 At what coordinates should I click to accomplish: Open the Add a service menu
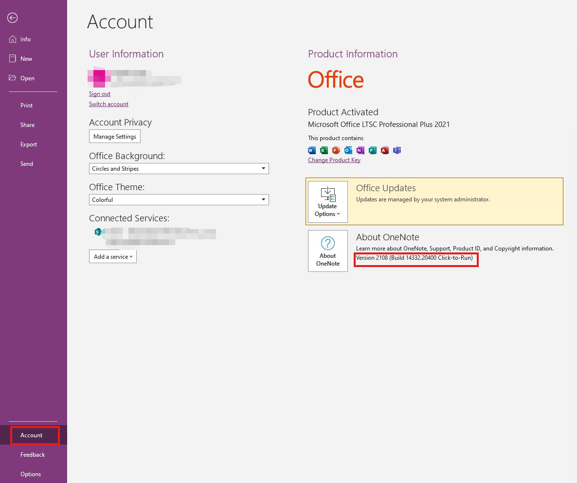pos(112,256)
